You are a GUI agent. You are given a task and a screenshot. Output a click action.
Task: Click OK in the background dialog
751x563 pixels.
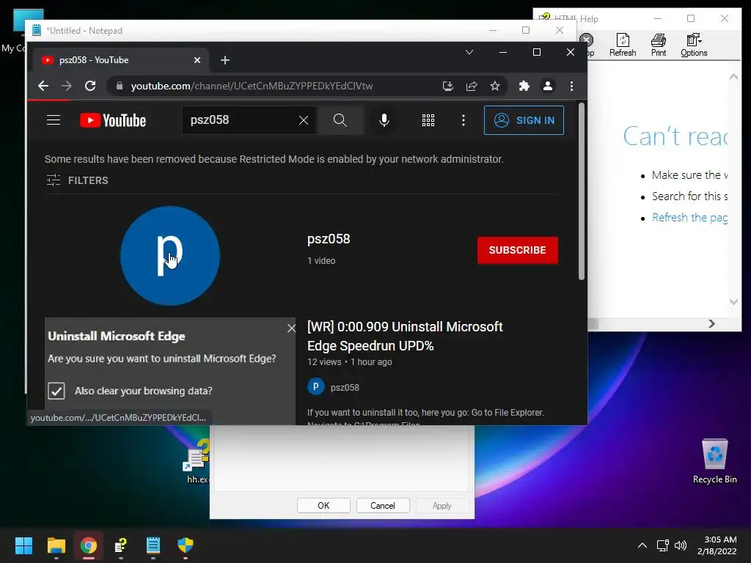[x=323, y=506]
